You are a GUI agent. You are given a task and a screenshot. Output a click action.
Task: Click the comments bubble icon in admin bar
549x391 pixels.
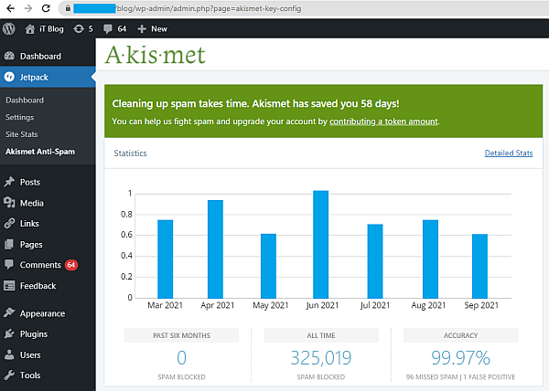coord(108,29)
